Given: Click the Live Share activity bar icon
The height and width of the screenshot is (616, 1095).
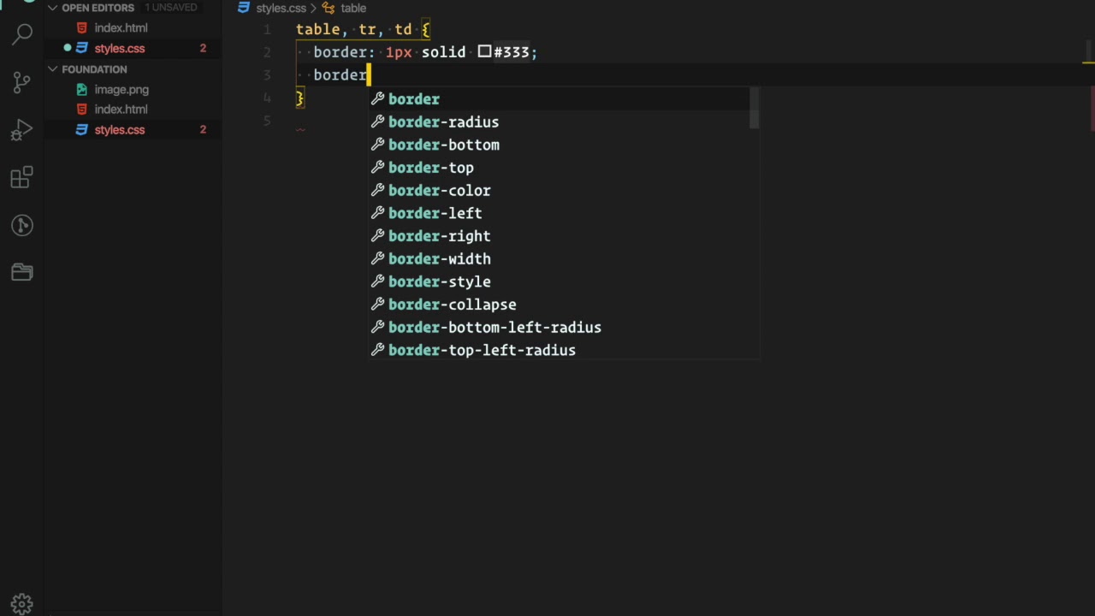Looking at the screenshot, I should point(22,225).
